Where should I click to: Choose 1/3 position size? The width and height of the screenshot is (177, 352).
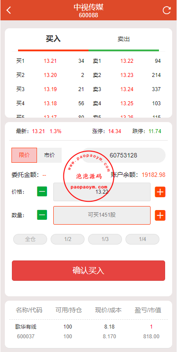105,239
